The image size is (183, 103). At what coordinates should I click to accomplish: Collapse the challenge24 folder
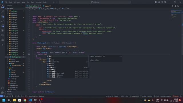coord(15,55)
